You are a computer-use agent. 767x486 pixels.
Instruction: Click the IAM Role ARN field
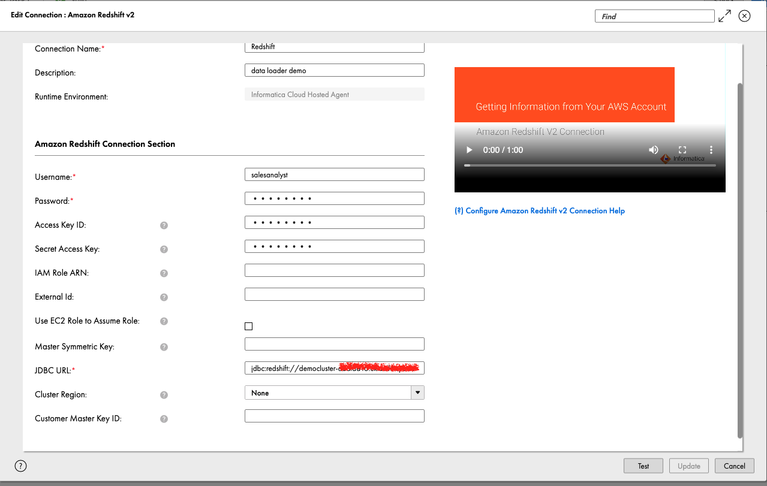click(335, 270)
